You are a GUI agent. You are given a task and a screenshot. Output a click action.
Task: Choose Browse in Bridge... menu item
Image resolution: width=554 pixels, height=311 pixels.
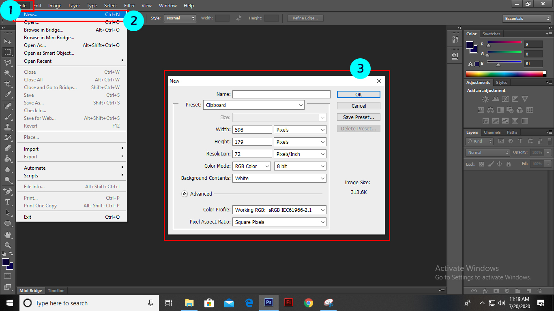pos(71,30)
